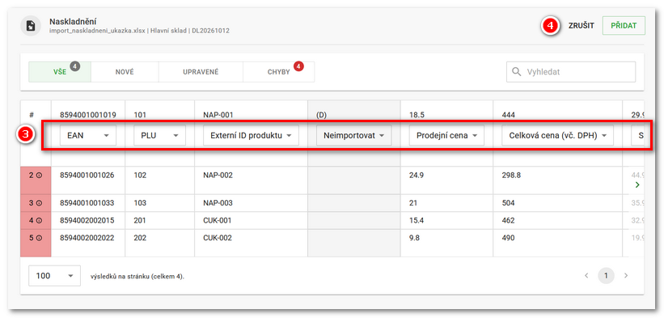Click the PLU value 101

(x=140, y=114)
